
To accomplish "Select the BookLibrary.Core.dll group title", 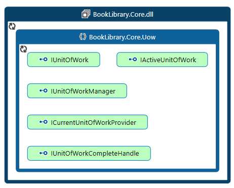I will click(123, 14).
